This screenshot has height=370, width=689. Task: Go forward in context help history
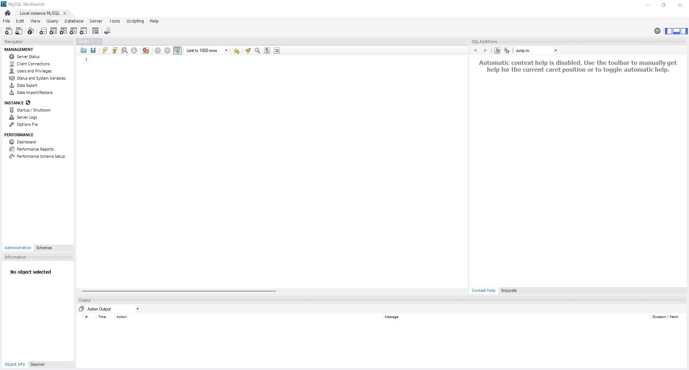486,51
